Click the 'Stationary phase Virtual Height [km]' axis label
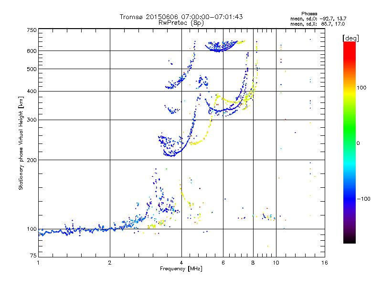The width and height of the screenshot is (382, 286). tap(21, 143)
